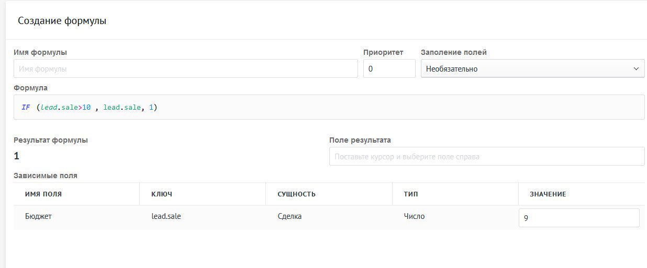The image size is (647, 268).
Task: Click the Формула label above the editor
Action: coord(30,88)
